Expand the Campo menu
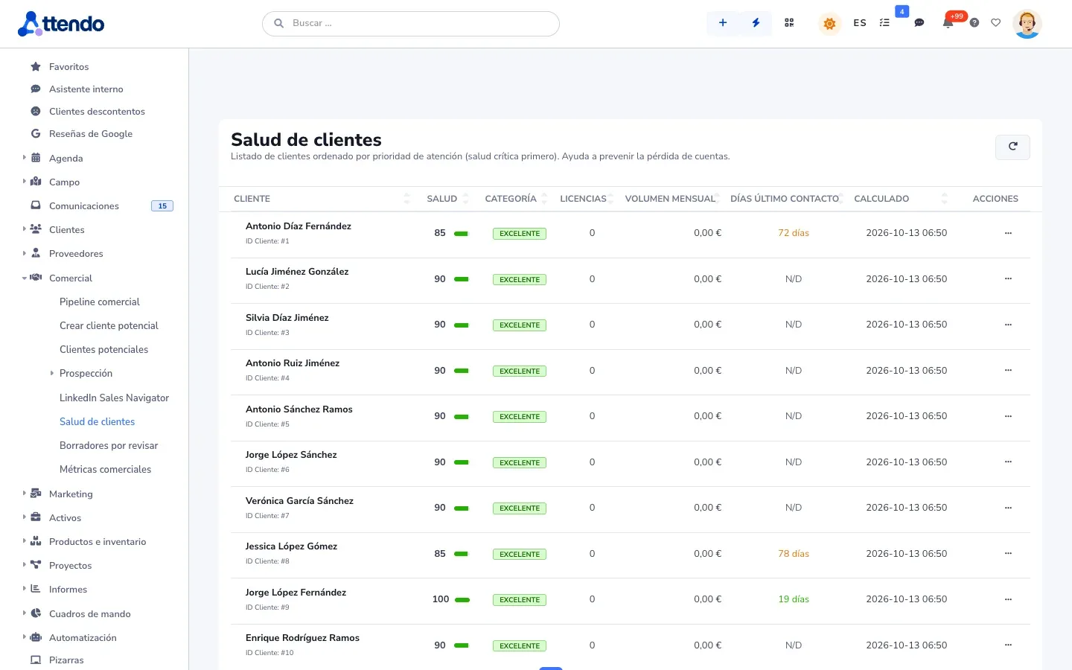This screenshot has height=670, width=1072. pyautogui.click(x=64, y=182)
